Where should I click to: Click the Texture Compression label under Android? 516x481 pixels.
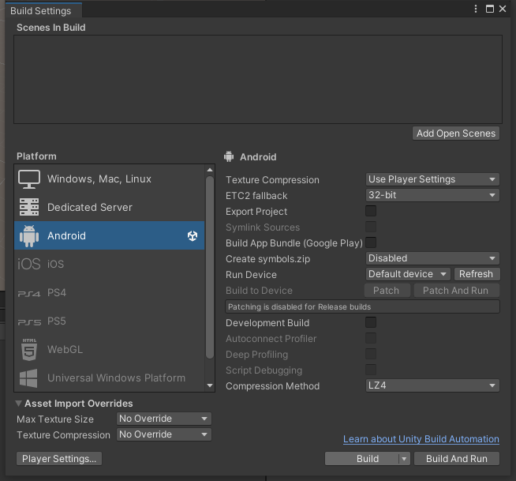click(x=272, y=180)
